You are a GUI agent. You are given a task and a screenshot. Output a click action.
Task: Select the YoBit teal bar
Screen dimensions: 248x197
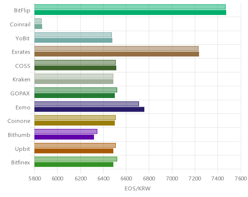coord(73,41)
